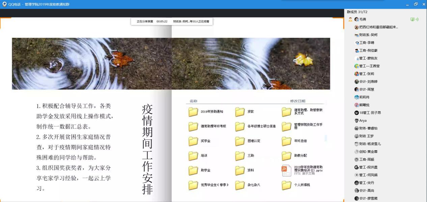Screen dimensions: 427x202
Task: Click the orange host icon before 毛倩
Action: click(x=350, y=19)
